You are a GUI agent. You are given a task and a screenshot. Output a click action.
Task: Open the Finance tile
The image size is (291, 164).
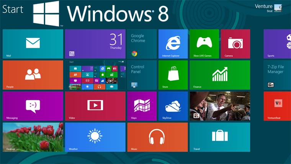220,75
